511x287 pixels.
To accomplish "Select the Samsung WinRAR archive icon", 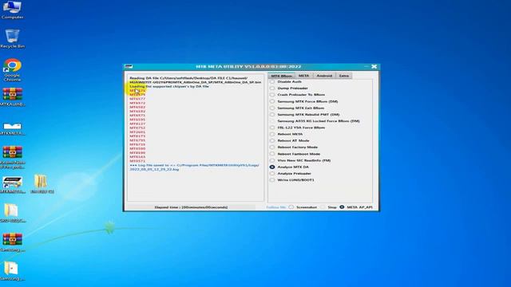I will pyautogui.click(x=13, y=242).
